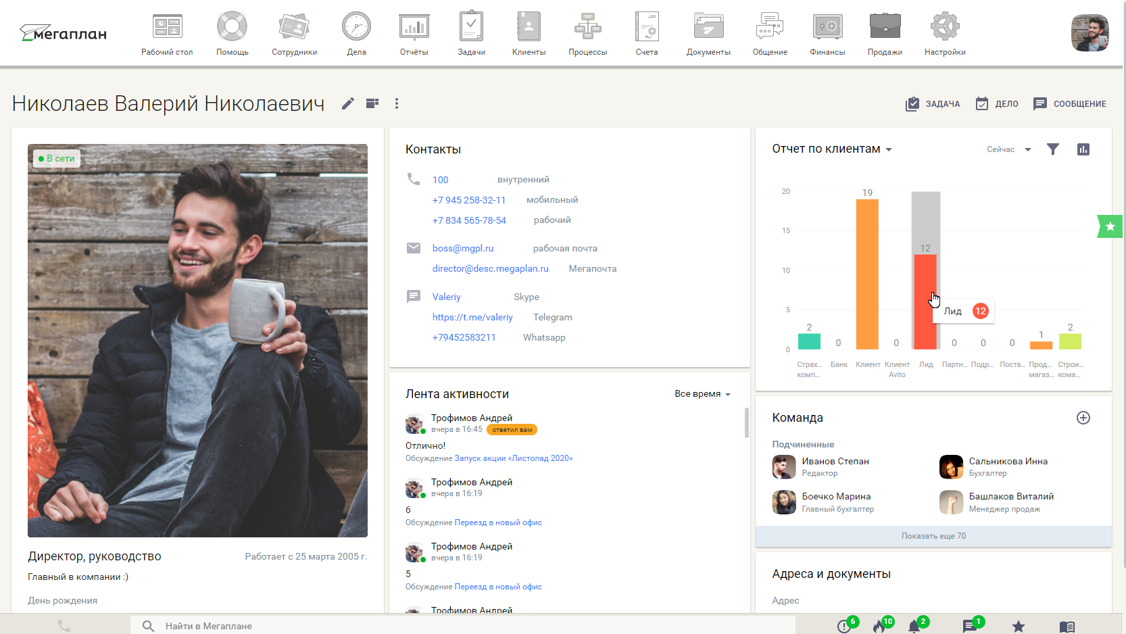Open the Общение chat section
Image resolution: width=1126 pixels, height=634 pixels.
(770, 34)
